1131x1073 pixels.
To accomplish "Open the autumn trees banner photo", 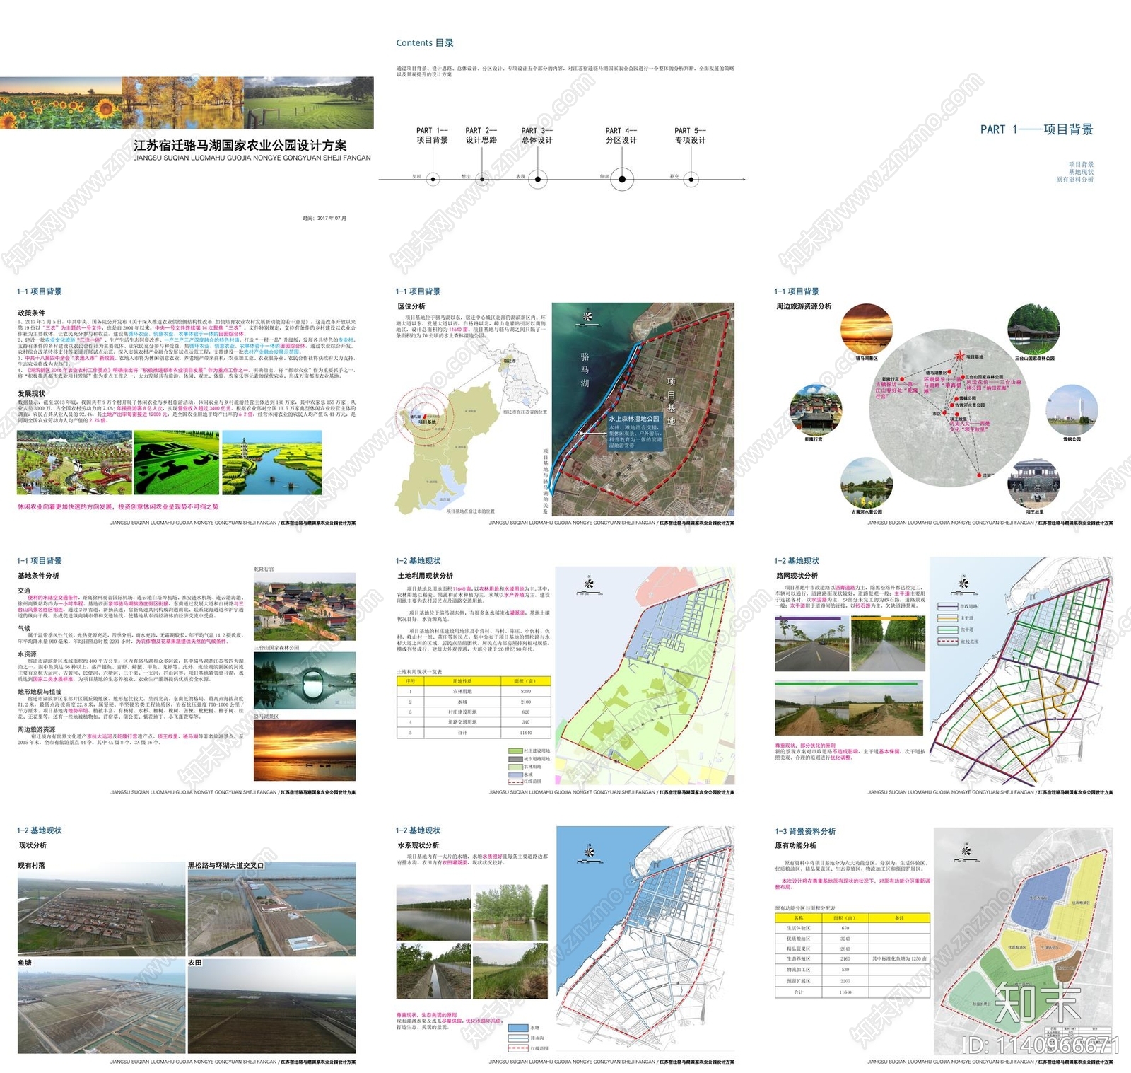I will [184, 103].
